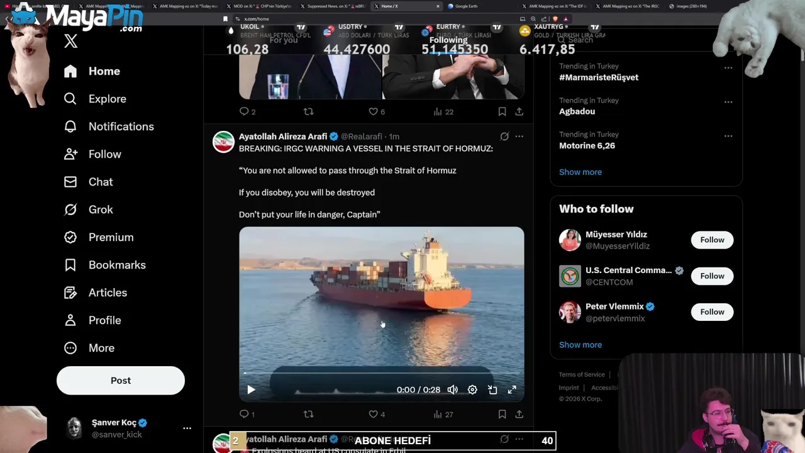The height and width of the screenshot is (453, 805).
Task: Open more options for #MarmaristeRüşvet trend
Action: click(x=728, y=67)
